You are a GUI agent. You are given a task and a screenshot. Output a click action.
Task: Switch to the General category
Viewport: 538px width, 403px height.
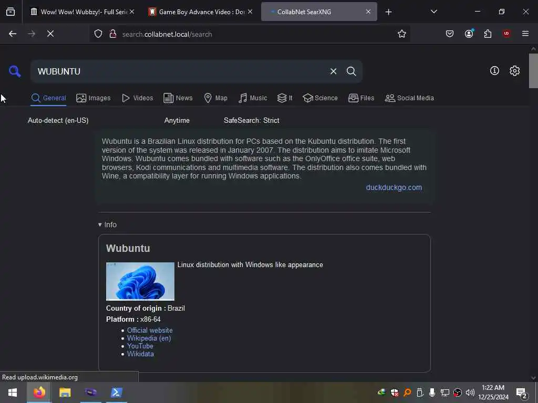tap(48, 98)
